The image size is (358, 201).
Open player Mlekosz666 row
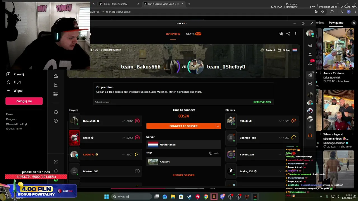pos(105,171)
